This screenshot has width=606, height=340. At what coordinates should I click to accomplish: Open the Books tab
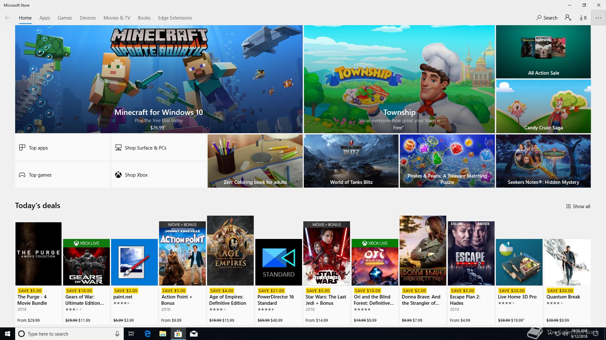coord(144,18)
